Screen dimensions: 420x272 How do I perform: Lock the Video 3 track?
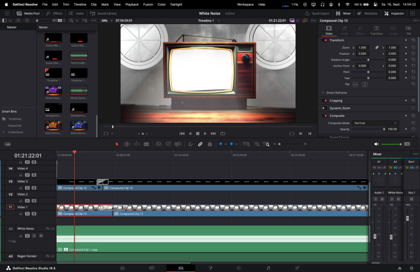point(21,188)
